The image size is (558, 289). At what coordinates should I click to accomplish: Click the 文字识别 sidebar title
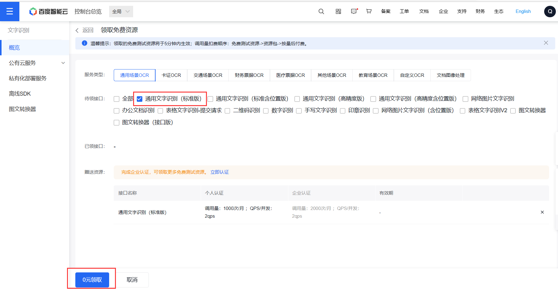(x=18, y=30)
